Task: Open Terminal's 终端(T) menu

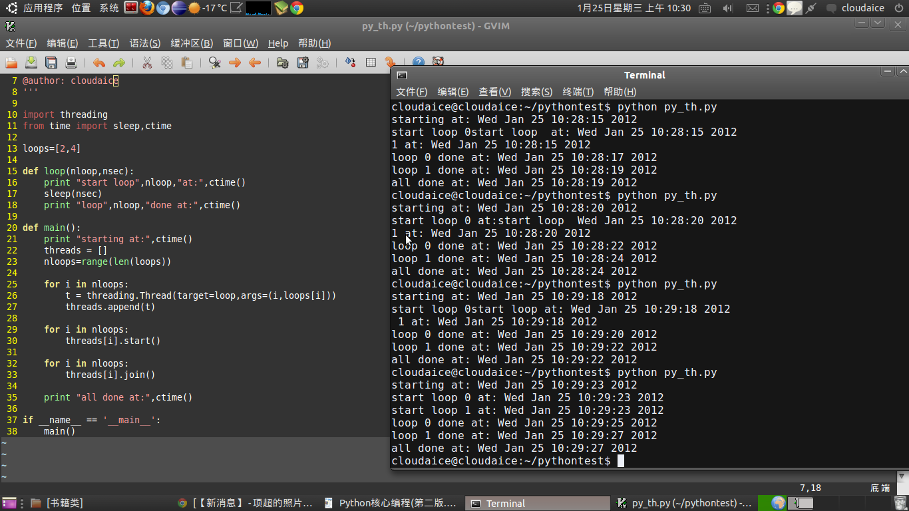Action: pos(578,92)
